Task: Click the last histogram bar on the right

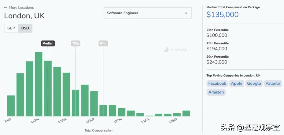Action: click(186, 113)
